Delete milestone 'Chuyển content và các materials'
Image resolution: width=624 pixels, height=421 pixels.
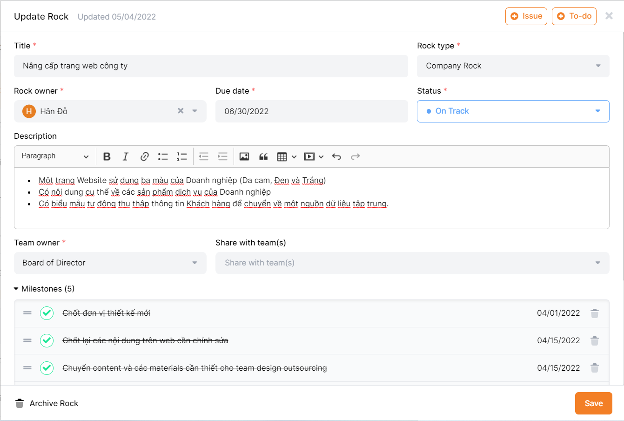coord(595,368)
